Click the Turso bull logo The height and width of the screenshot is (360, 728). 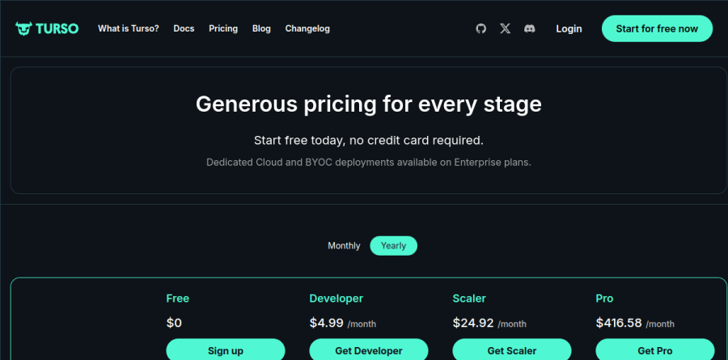47,28
